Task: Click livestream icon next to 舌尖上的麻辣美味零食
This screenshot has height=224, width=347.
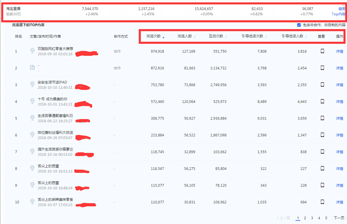Action: point(32,202)
